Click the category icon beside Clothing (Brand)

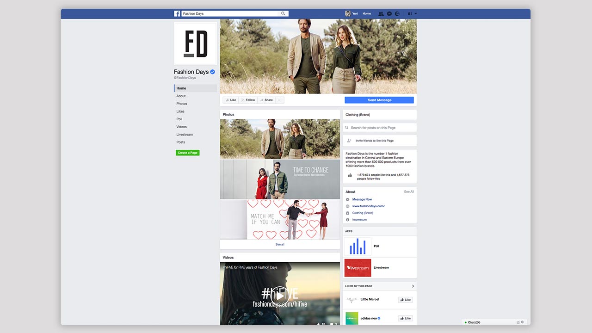tap(348, 213)
